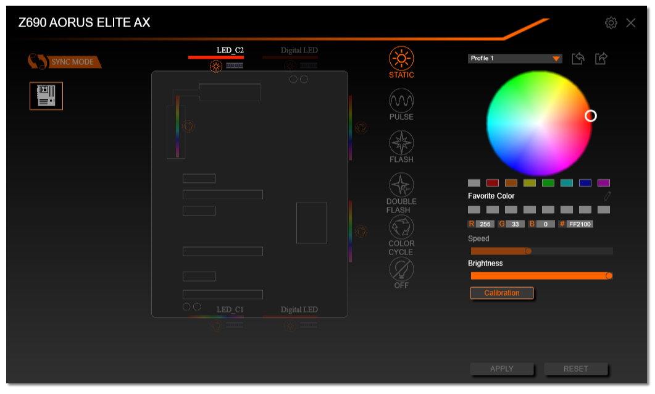Select the bottom Digital LED header

(299, 309)
